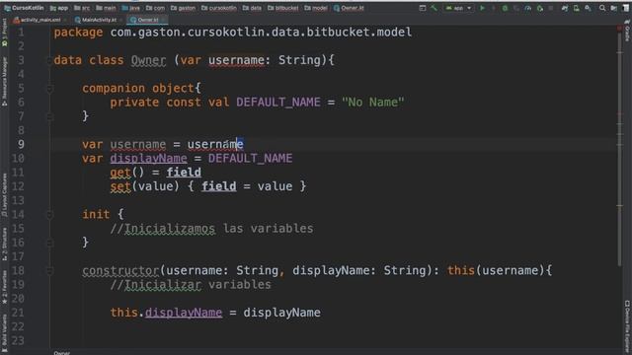This screenshot has width=632, height=355.
Task: Click Attach Debugger to Android Process icon
Action: (x=540, y=8)
